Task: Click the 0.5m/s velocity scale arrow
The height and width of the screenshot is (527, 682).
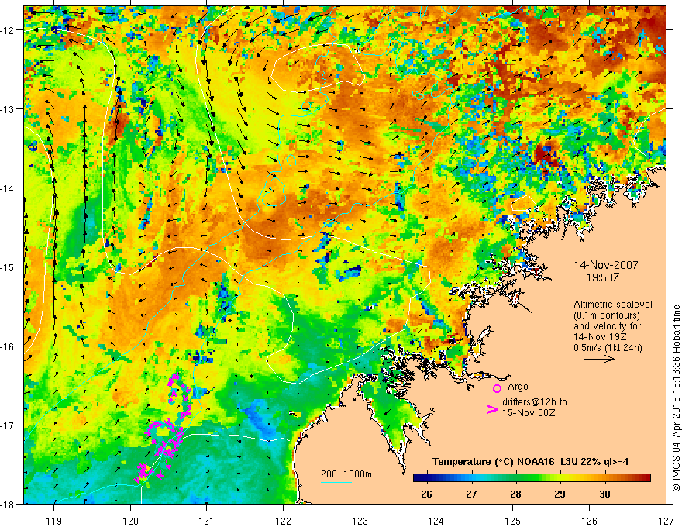Action: (x=599, y=359)
